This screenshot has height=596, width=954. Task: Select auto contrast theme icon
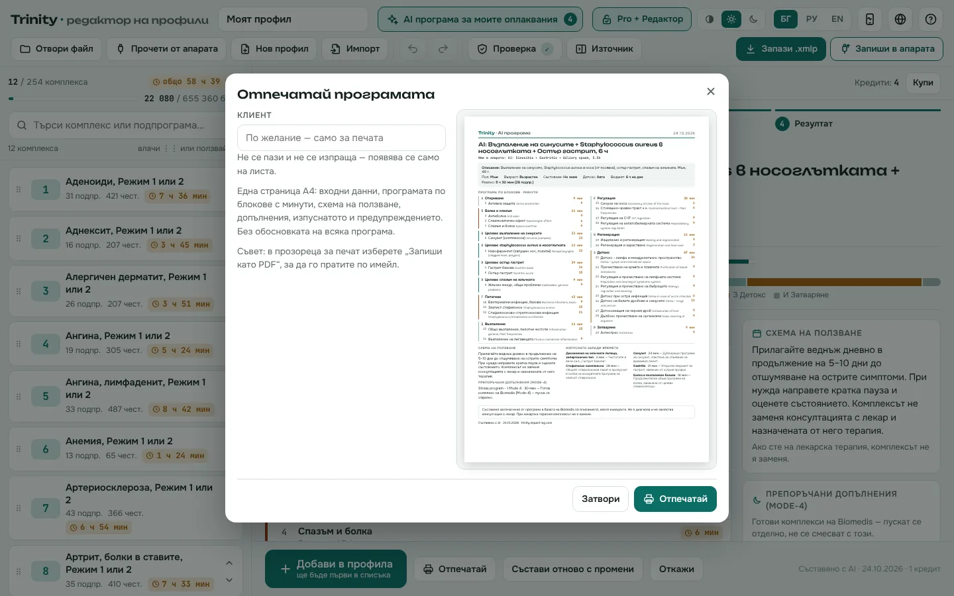pyautogui.click(x=710, y=19)
